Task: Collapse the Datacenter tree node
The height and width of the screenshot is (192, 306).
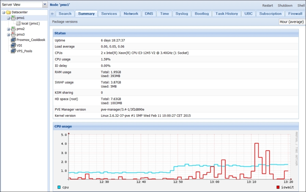Action: pyautogui.click(x=3, y=13)
